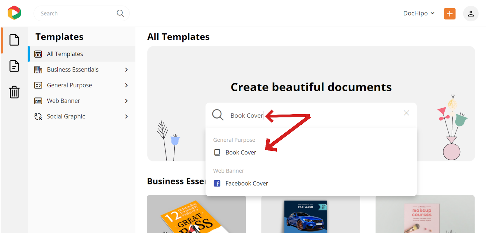Click the Web Banner group label in results
The height and width of the screenshot is (233, 486).
[228, 171]
